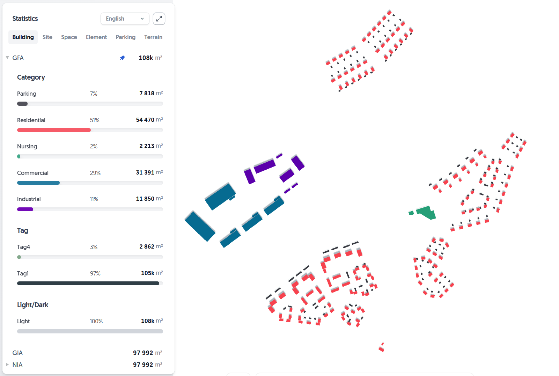559x376 pixels.
Task: Go to the Parking tab
Action: click(x=126, y=37)
